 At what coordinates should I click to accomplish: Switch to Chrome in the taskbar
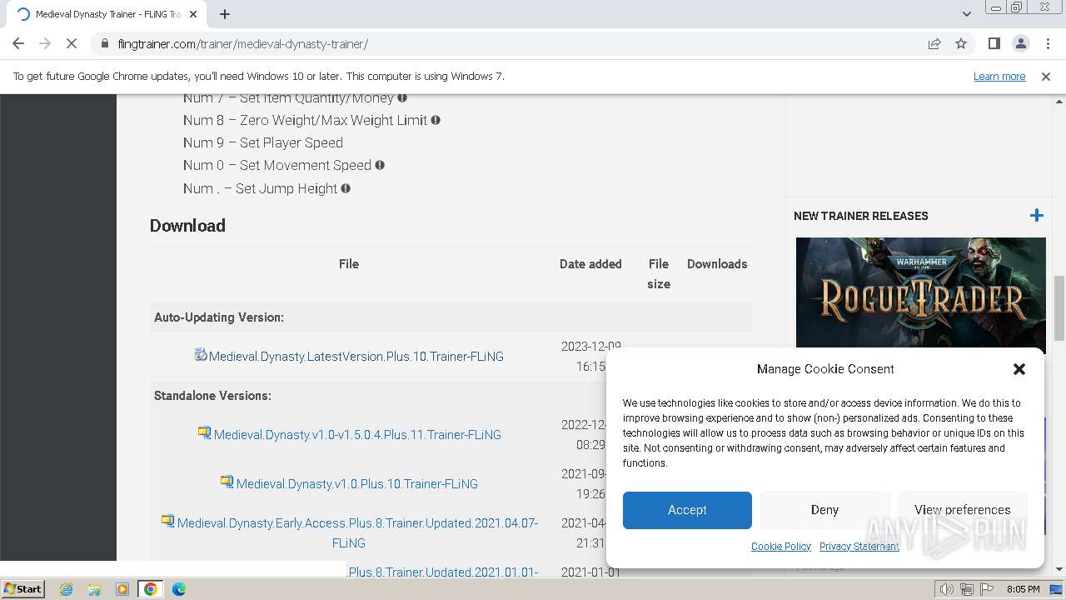pos(151,589)
